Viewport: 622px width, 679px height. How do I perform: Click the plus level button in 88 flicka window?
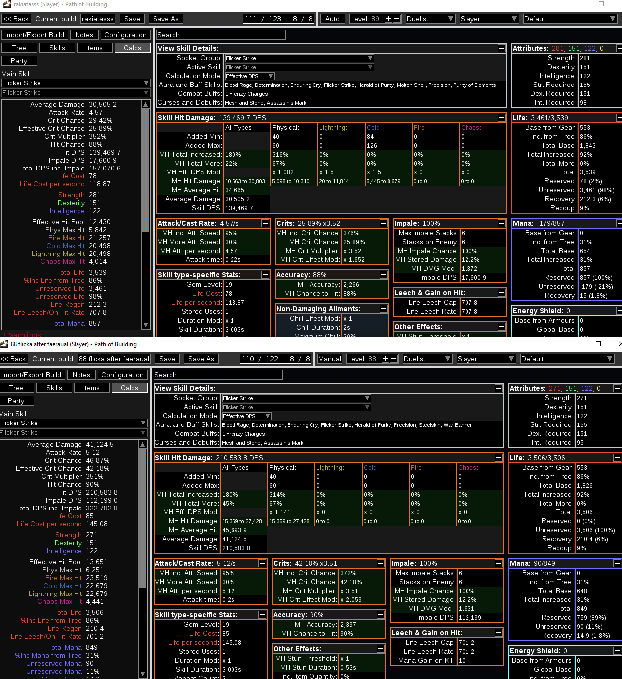click(x=386, y=359)
